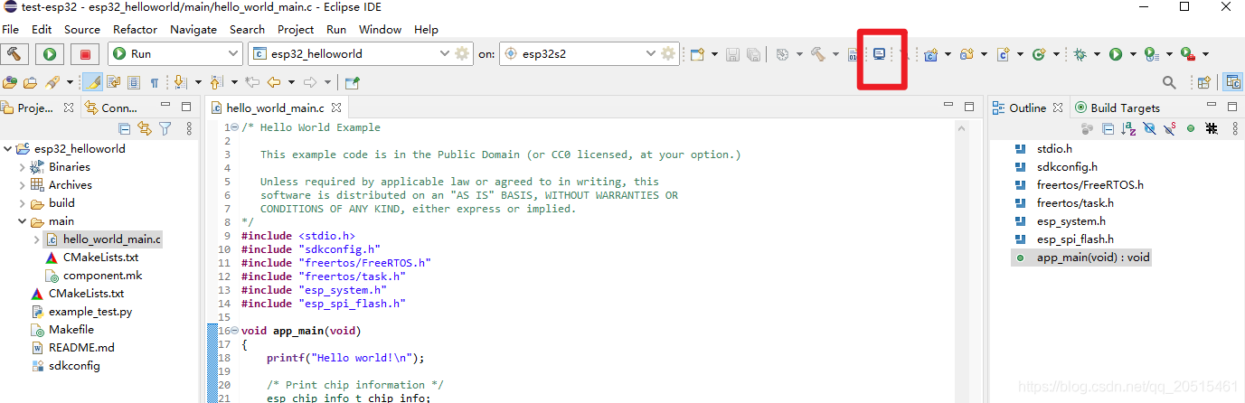Select the Outline tab
The width and height of the screenshot is (1245, 403).
point(1027,108)
